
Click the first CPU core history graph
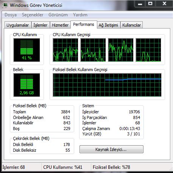click(65, 50)
